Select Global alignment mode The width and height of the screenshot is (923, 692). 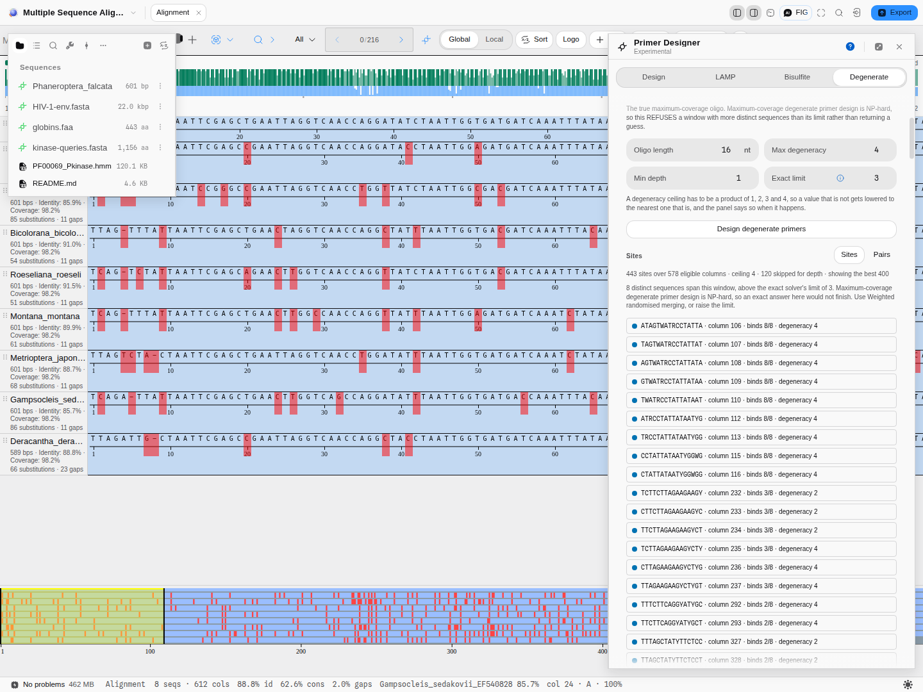(460, 40)
